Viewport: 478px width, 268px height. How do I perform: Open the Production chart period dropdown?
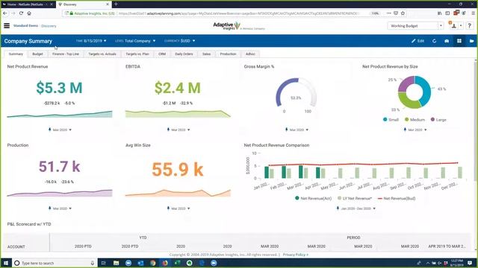[x=60, y=208]
